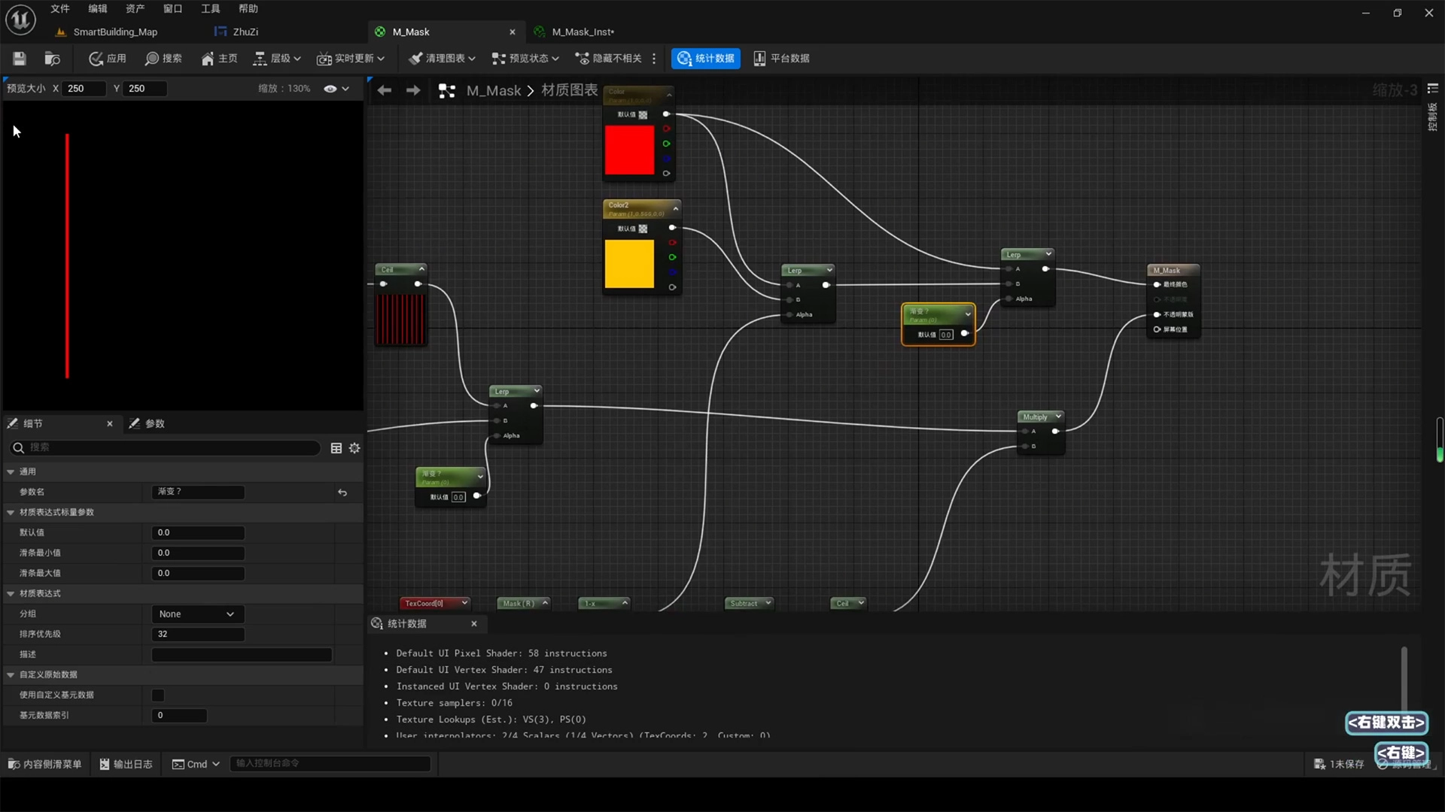The height and width of the screenshot is (812, 1445).
Task: Click the yellow Color2 swatch
Action: [x=629, y=264]
